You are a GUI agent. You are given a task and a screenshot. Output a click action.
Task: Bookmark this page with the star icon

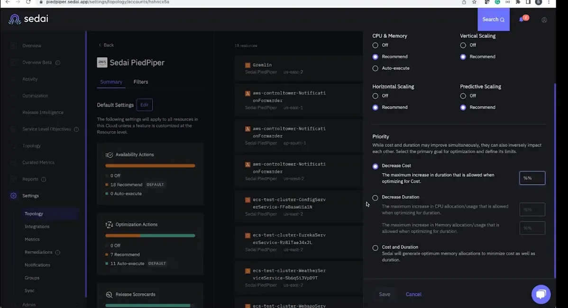(474, 2)
